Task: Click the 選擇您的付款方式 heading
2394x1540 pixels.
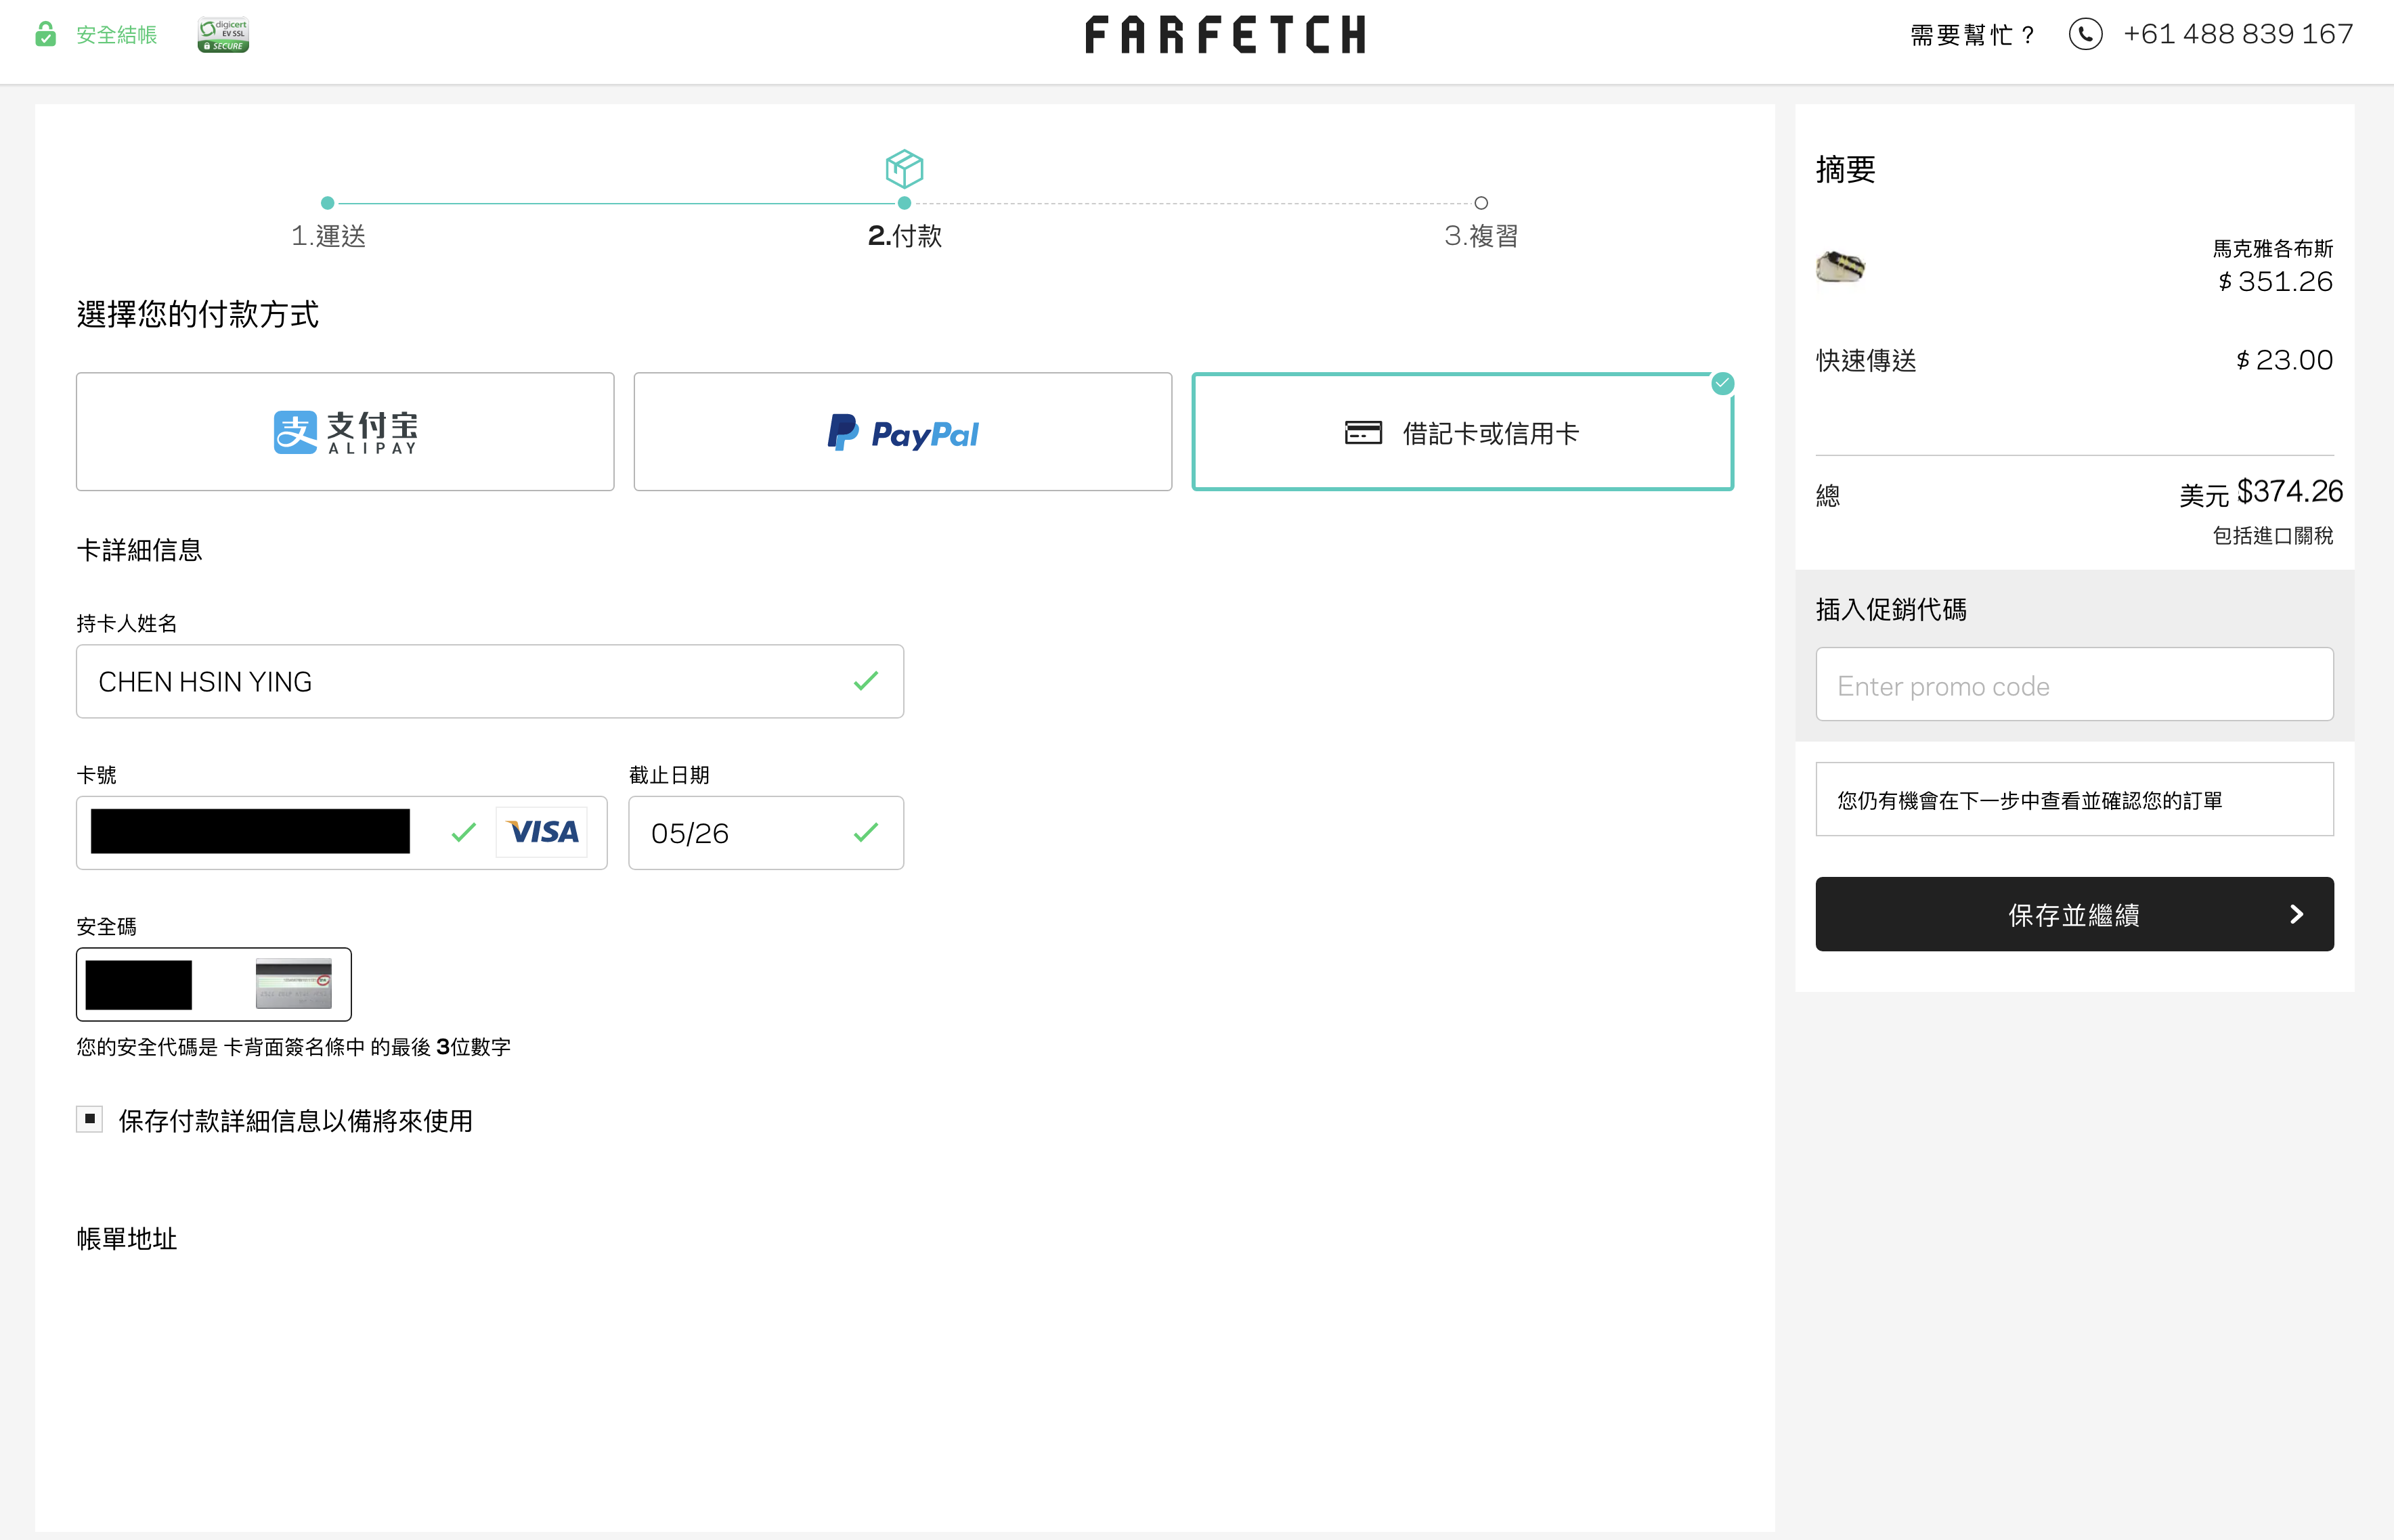Action: pyautogui.click(x=197, y=314)
